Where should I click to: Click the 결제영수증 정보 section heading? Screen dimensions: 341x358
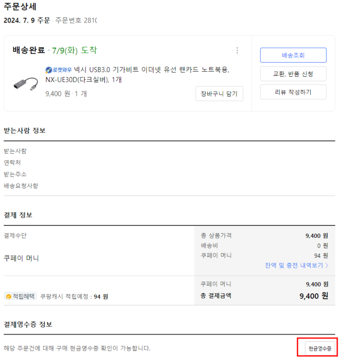(x=28, y=324)
